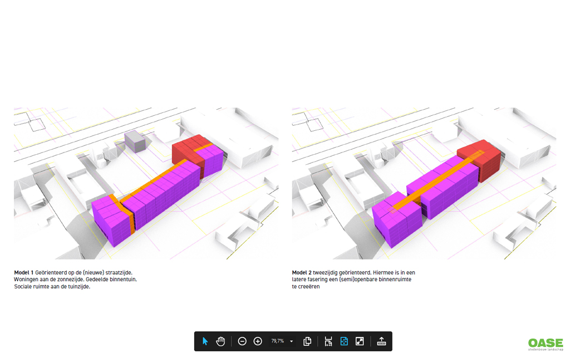Click the zoom out minus button
Image resolution: width=570 pixels, height=353 pixels.
[242, 341]
